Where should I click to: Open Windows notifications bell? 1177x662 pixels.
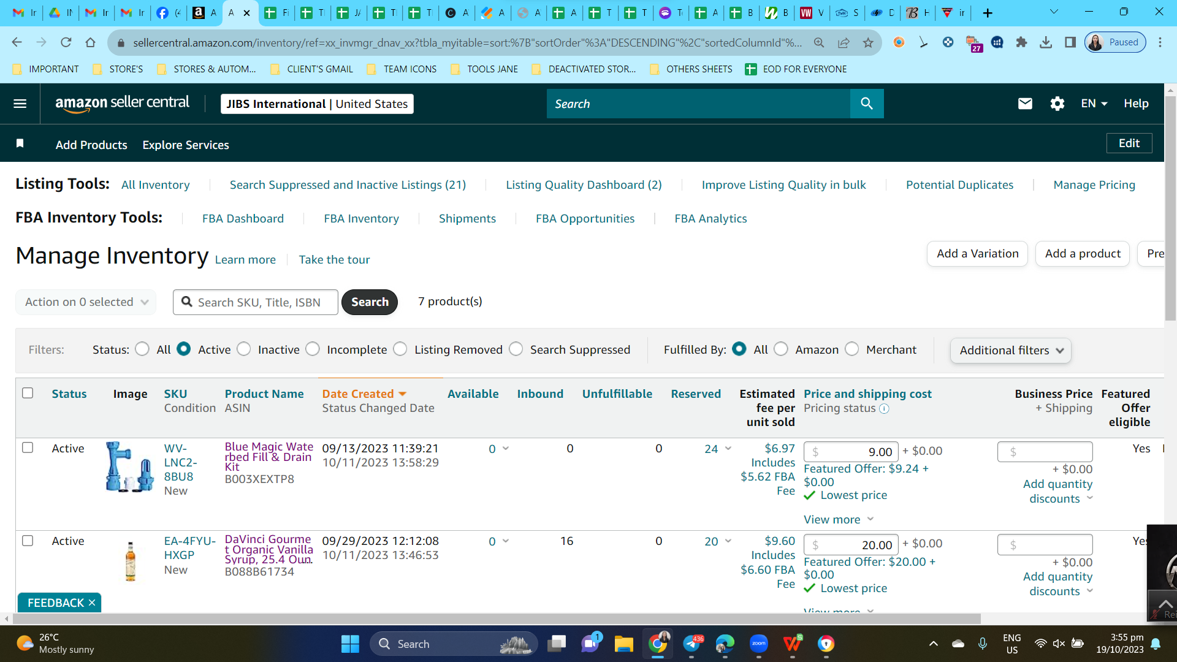point(1156,644)
